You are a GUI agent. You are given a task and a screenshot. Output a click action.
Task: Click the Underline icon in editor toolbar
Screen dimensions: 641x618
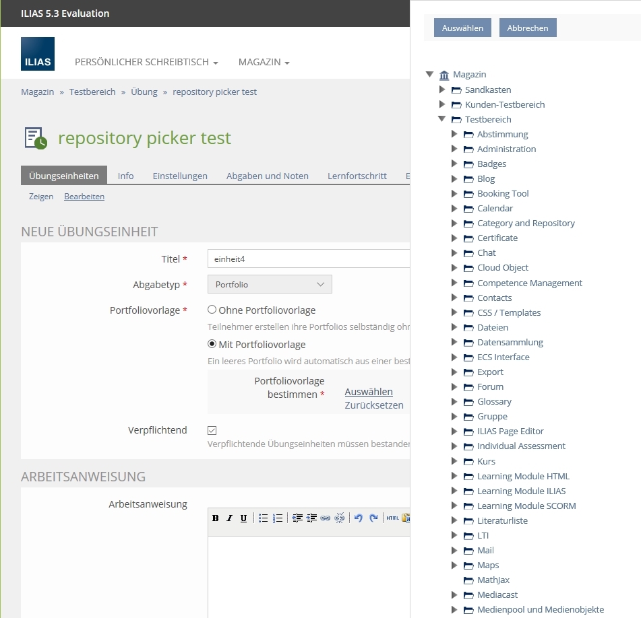point(243,518)
